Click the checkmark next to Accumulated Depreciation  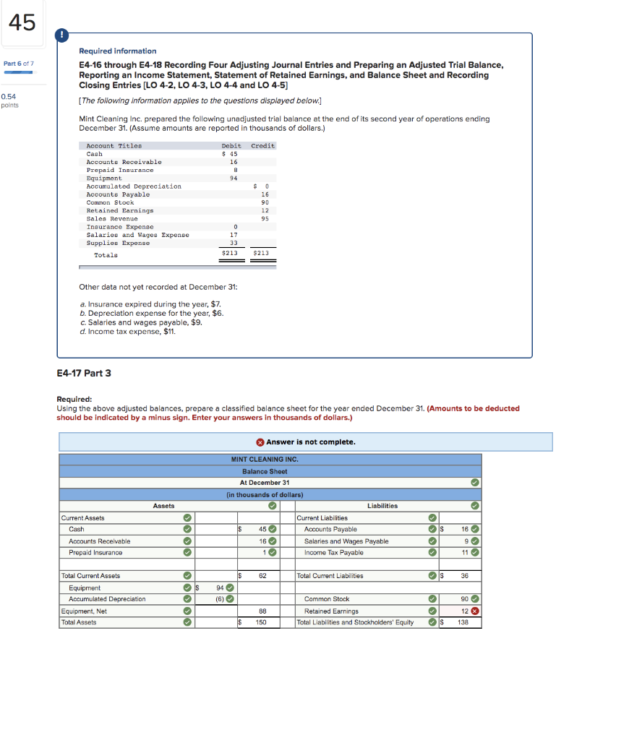point(187,598)
